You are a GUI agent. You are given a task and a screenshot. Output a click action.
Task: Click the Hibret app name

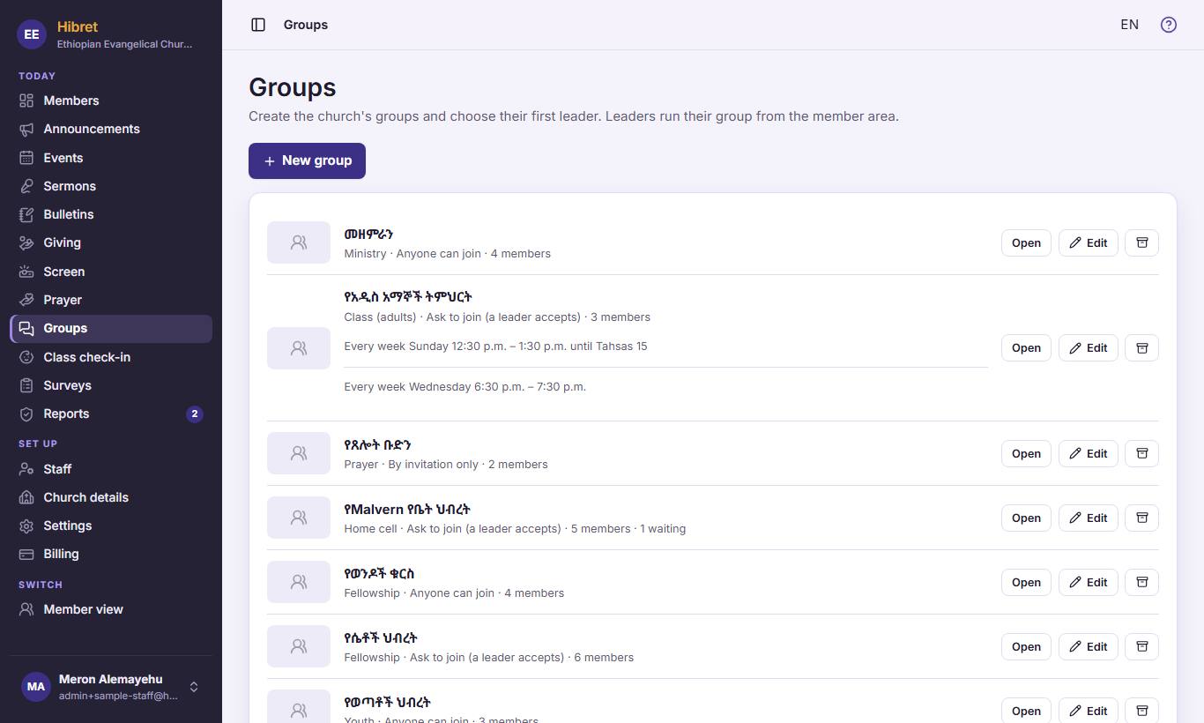point(78,26)
